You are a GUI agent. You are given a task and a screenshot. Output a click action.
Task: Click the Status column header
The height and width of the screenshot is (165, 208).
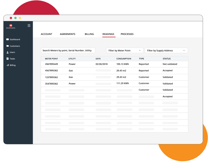(167, 59)
